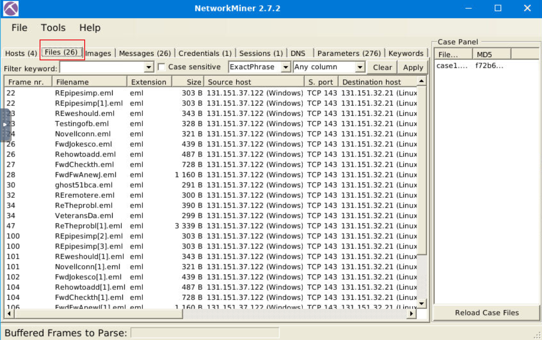Click the NetworkMiner app logo icon
Screen dimensions: 542x340
click(x=11, y=9)
